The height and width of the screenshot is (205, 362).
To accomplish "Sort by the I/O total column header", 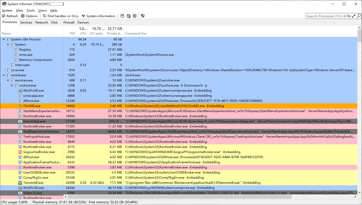I will coord(97,31).
